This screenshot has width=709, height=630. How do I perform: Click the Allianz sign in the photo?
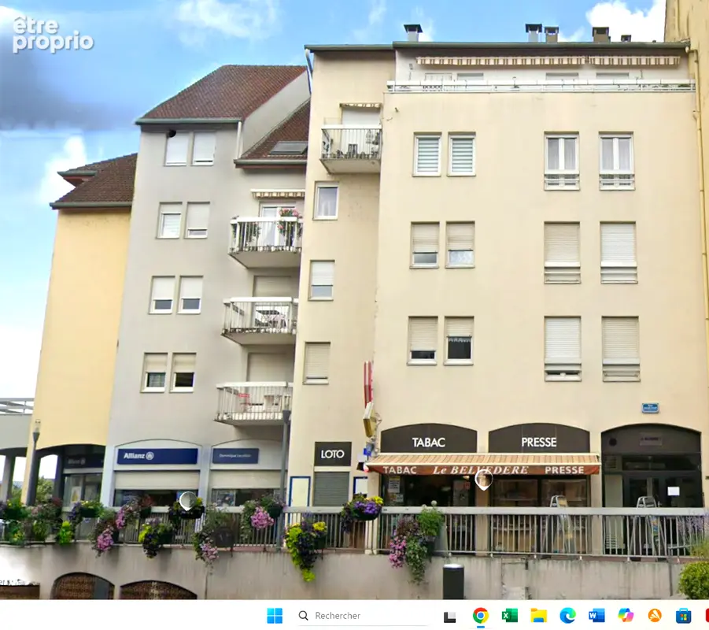pyautogui.click(x=157, y=456)
